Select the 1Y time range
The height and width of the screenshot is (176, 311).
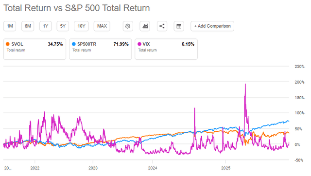(46, 26)
